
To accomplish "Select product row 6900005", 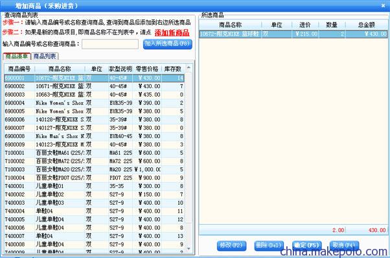I will (95, 111).
